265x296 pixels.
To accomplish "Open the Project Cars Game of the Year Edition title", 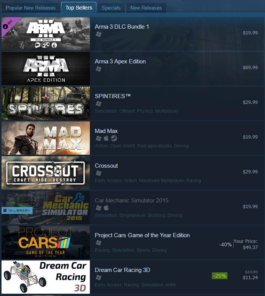I will click(x=142, y=235).
